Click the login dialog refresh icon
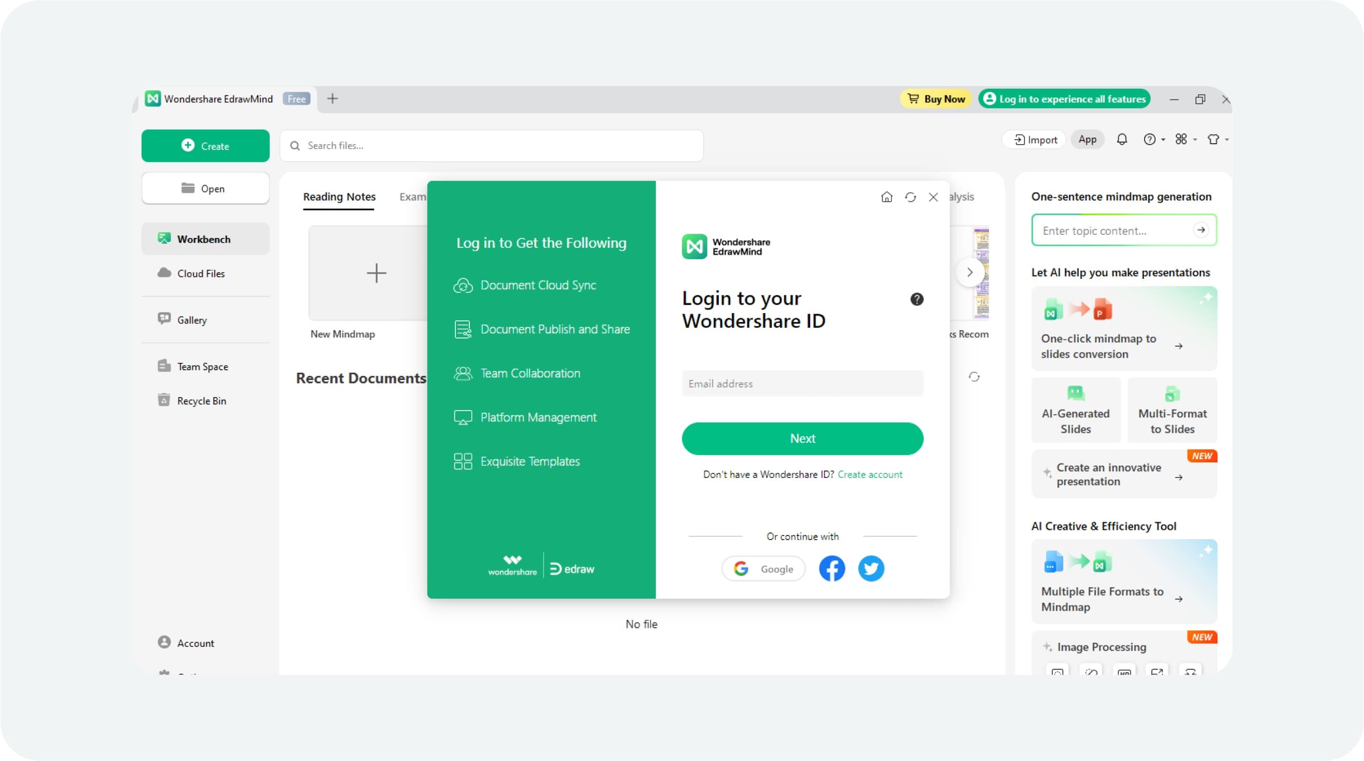 910,198
